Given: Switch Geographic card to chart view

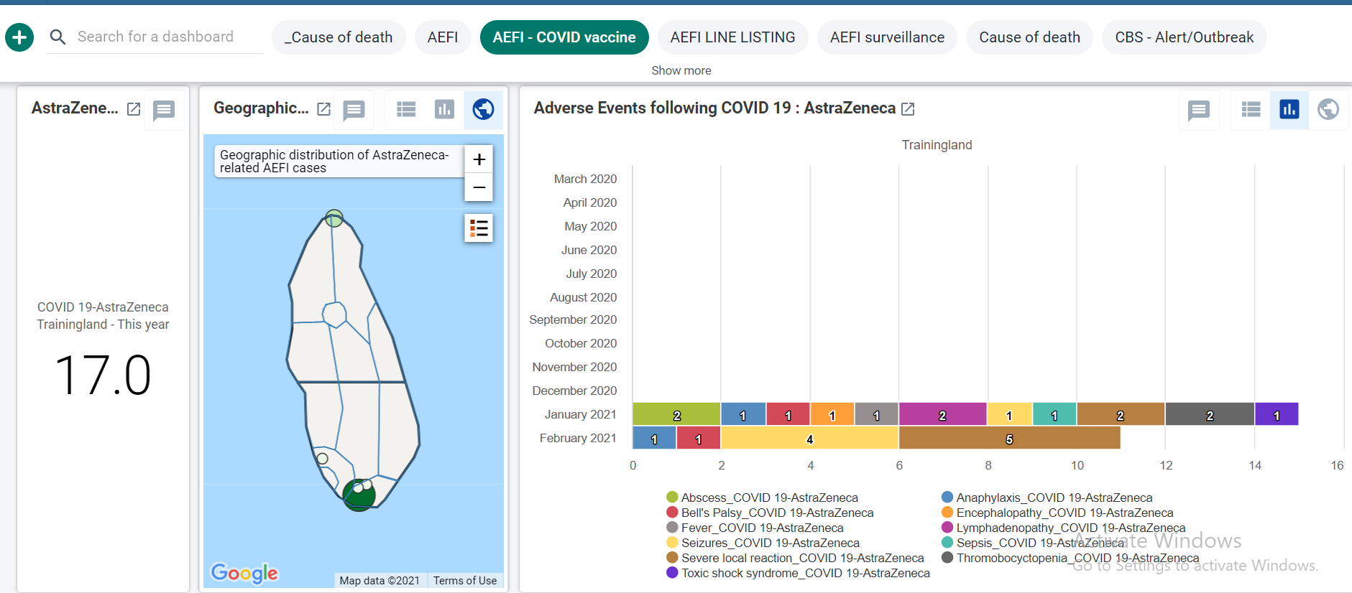Looking at the screenshot, I should pyautogui.click(x=444, y=109).
